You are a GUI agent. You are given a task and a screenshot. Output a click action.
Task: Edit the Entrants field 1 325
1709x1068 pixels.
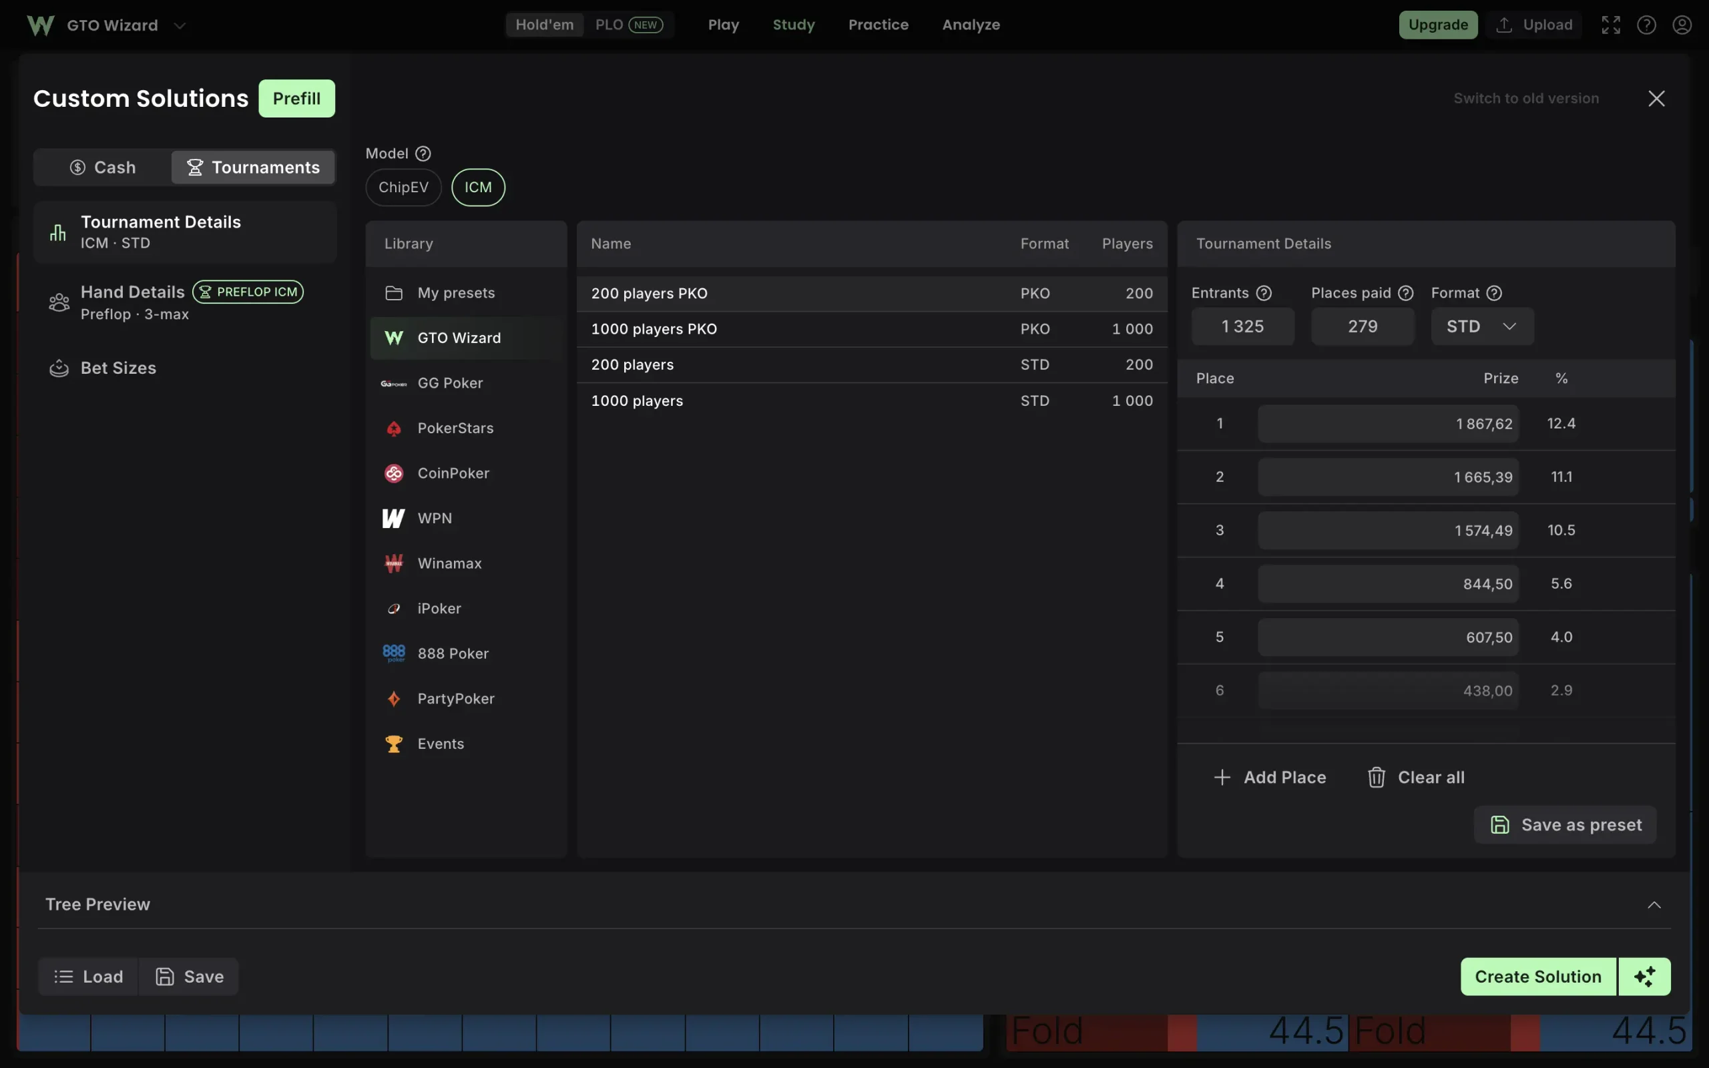[x=1243, y=326]
